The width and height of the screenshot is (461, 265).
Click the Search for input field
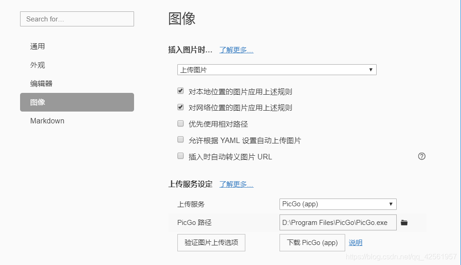click(77, 19)
